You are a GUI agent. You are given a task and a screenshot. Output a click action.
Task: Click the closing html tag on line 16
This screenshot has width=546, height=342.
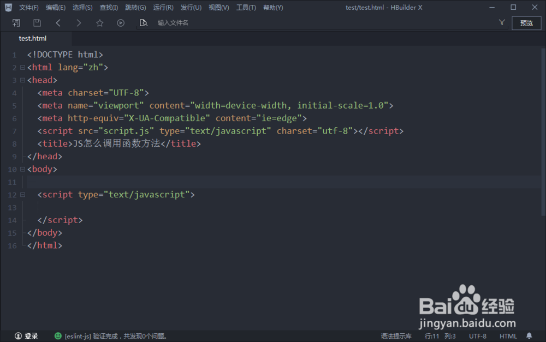pyautogui.click(x=45, y=245)
